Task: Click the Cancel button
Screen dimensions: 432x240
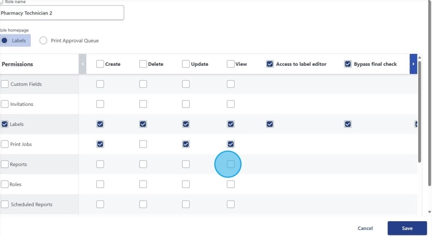Action: (365, 229)
